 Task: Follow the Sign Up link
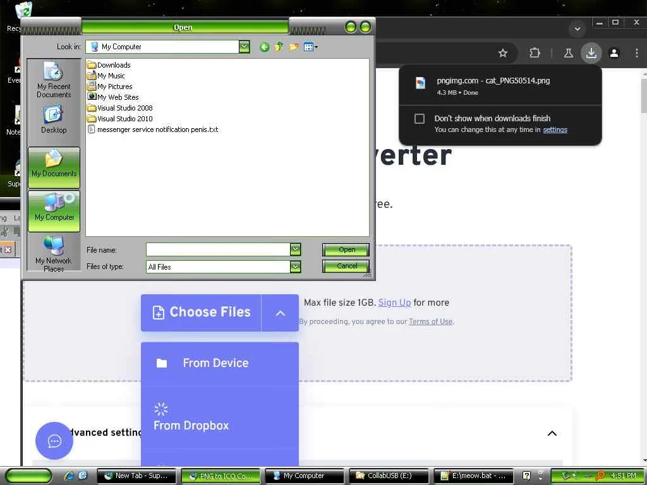pos(394,302)
